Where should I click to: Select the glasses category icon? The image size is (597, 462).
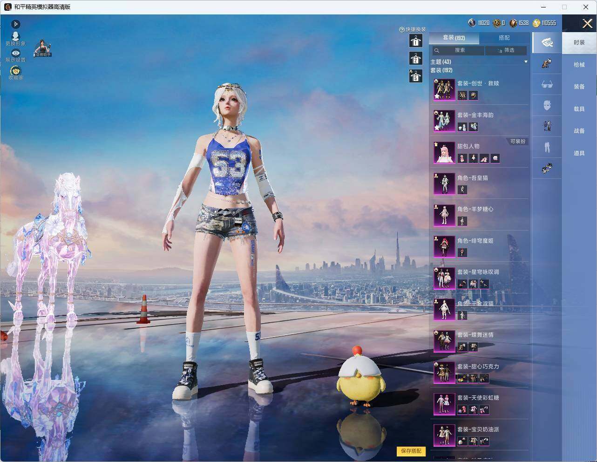(547, 84)
